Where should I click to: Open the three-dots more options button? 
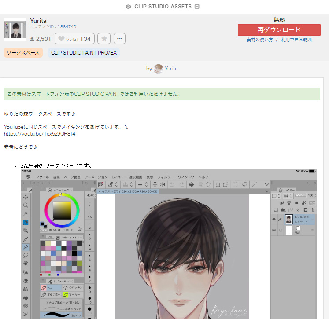click(x=119, y=39)
